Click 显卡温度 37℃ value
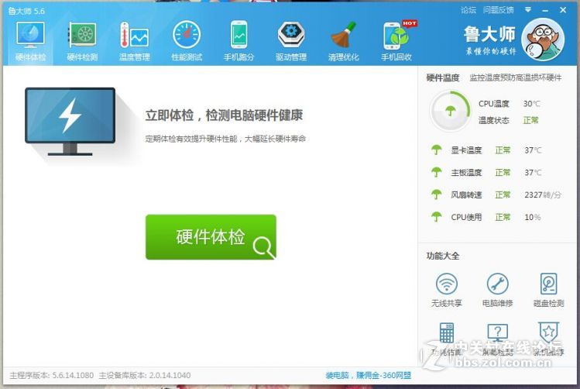This screenshot has width=580, height=389. coord(533,150)
